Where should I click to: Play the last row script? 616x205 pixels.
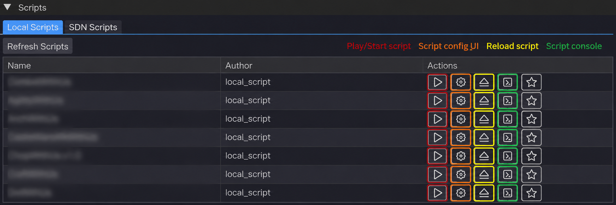click(437, 193)
